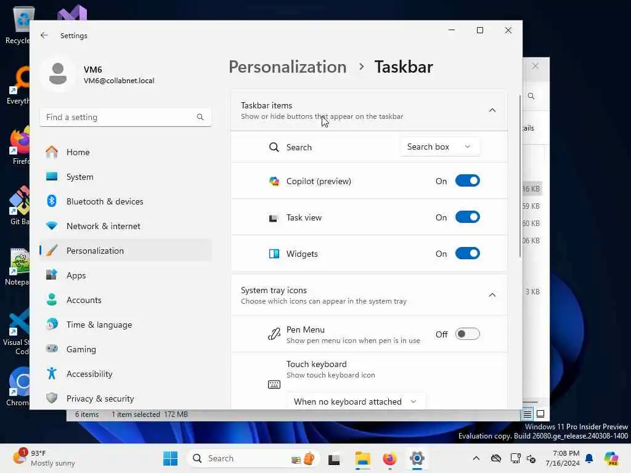Click the taskbar Search box
631x473 pixels.
coord(253,458)
